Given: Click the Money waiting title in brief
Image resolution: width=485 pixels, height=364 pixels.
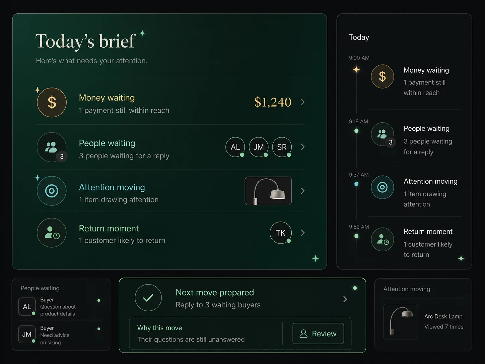Looking at the screenshot, I should click(x=107, y=98).
